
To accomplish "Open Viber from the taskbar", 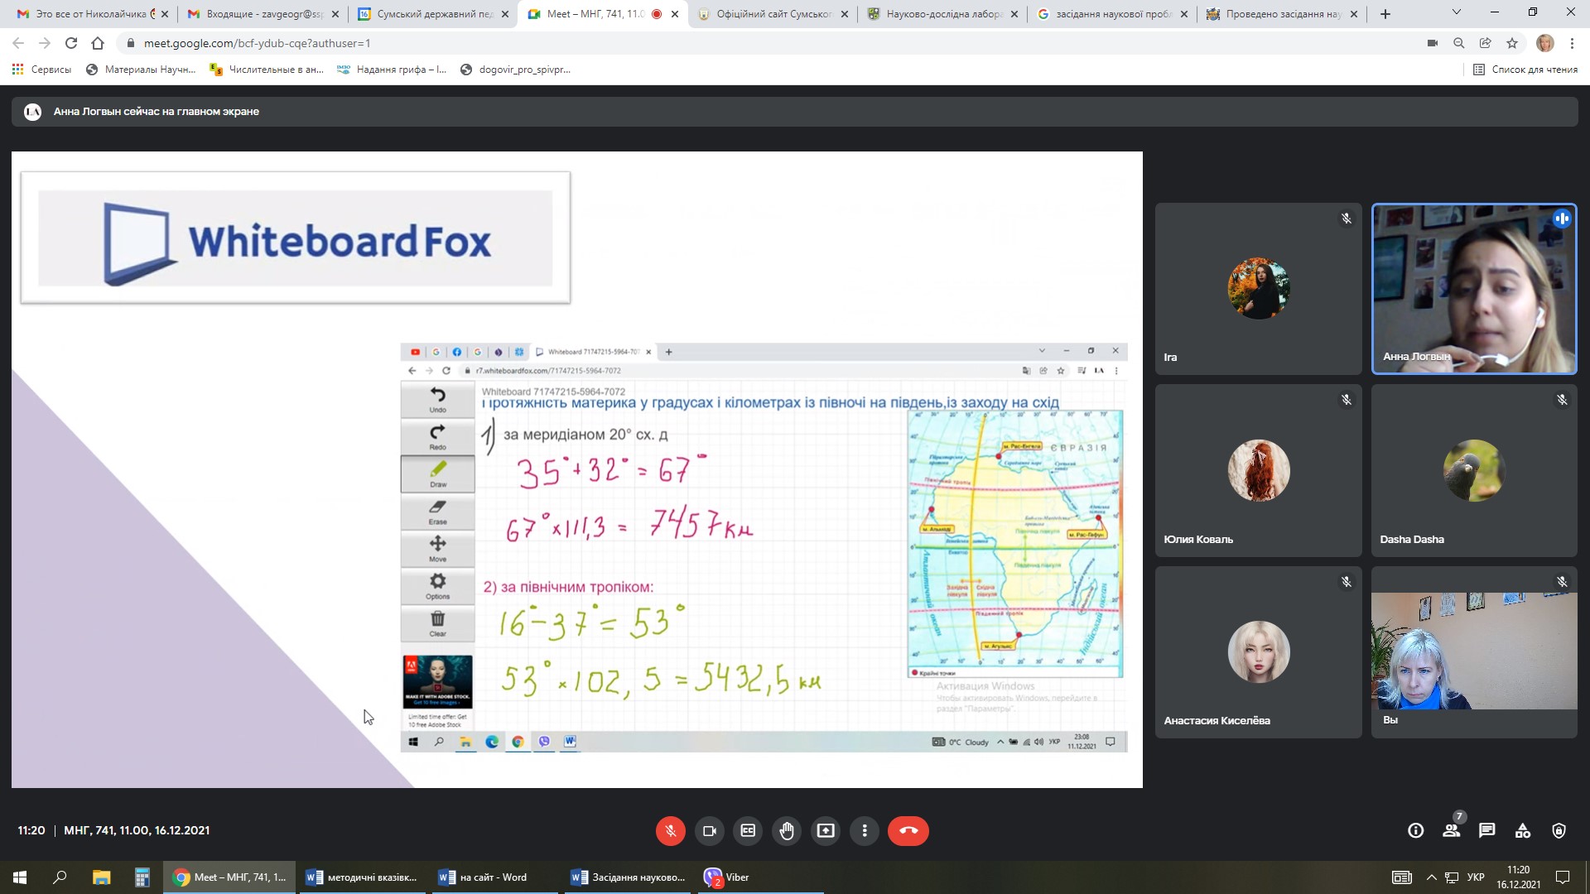I will click(x=727, y=877).
